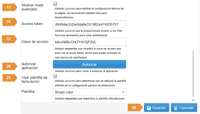The width and height of the screenshot is (200, 114).
Task: Click the orange marker numbered 22
Action: 135,107
